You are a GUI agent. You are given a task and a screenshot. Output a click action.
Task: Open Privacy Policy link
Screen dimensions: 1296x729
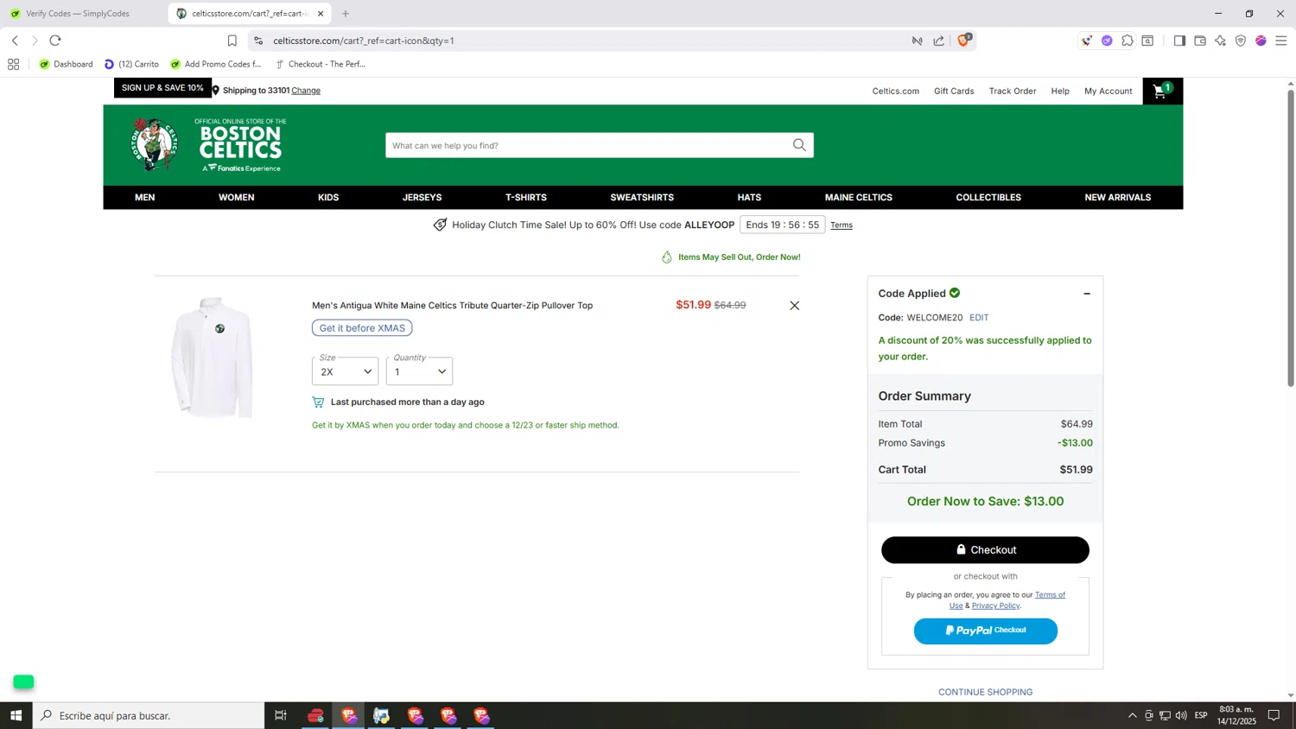[995, 605]
